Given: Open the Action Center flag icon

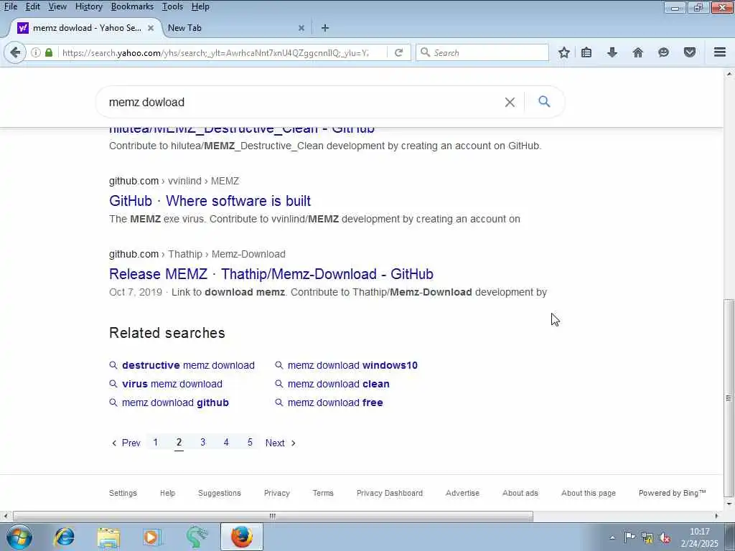Looking at the screenshot, I should tap(629, 537).
